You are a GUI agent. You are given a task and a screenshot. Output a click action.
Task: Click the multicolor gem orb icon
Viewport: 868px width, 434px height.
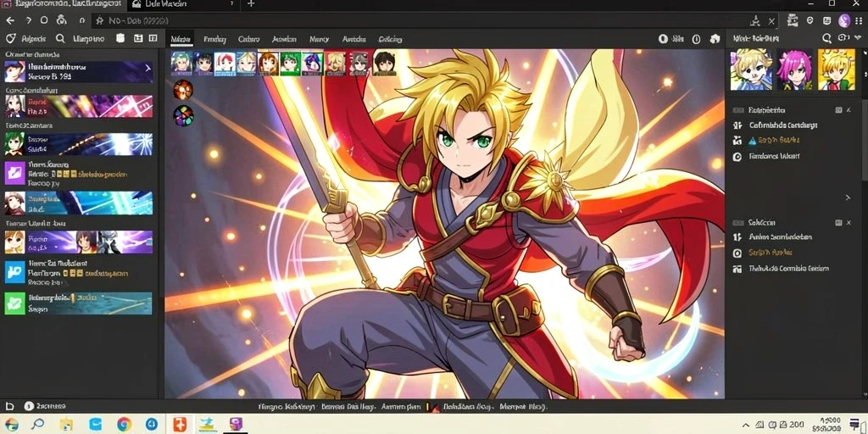click(183, 115)
